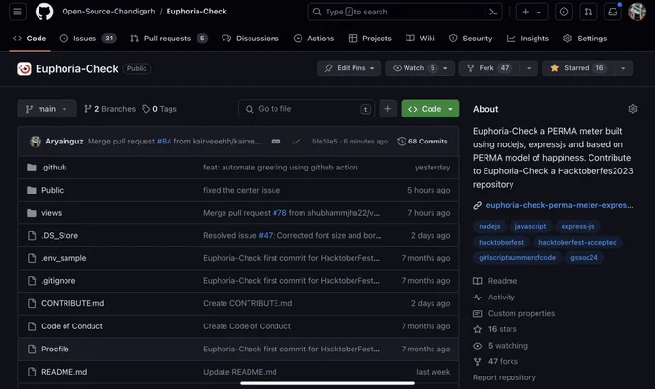View 0 Tags link
This screenshot has width=655, height=389.
pos(159,109)
